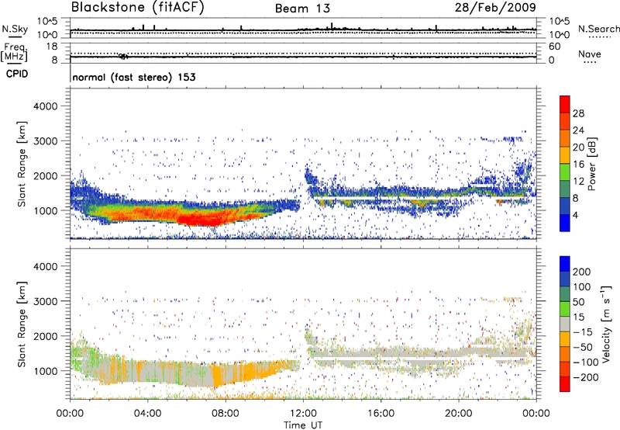
Task: Click the "12" label on the Power scale
Action: pos(578,182)
